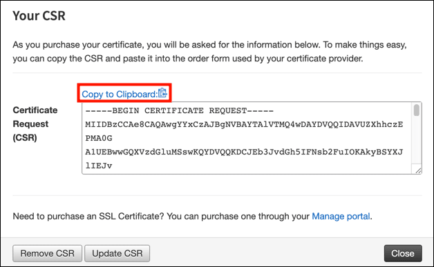This screenshot has width=434, height=267.
Task: Place cursor on the PMA0G line
Action: [x=99, y=138]
